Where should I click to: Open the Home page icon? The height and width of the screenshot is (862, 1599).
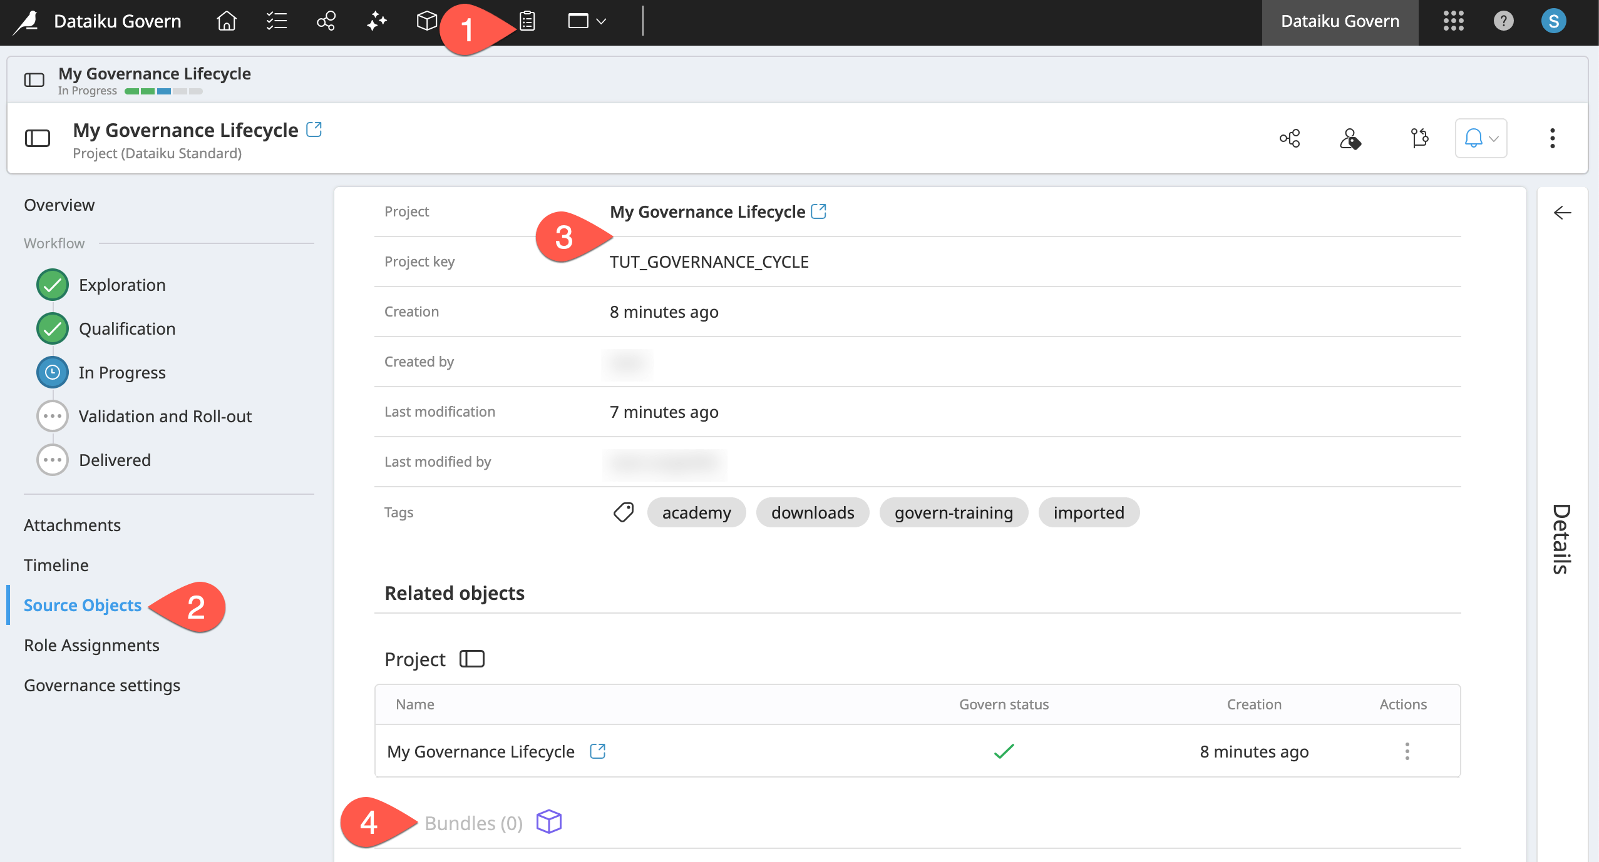(x=226, y=21)
